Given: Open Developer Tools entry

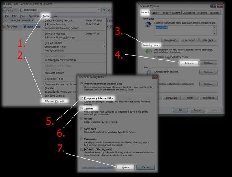Looking at the screenshot, I should [x=54, y=79].
